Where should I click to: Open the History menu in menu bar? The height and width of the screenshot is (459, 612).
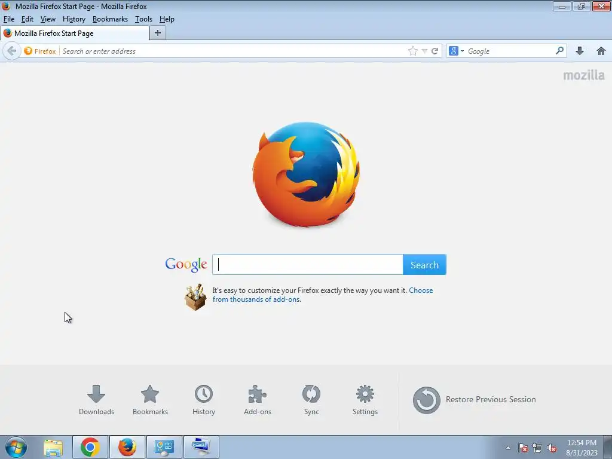tap(74, 19)
